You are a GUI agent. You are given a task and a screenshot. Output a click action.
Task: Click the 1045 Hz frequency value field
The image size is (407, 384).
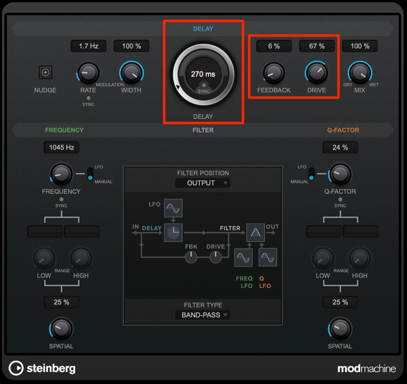point(61,147)
